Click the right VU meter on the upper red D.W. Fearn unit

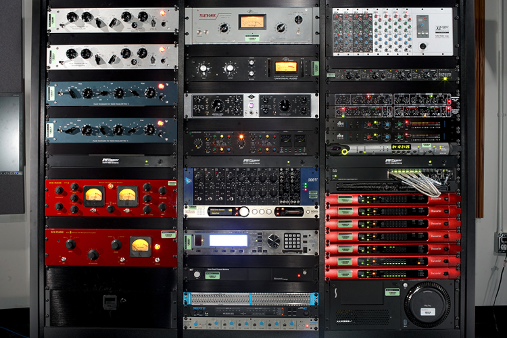(127, 196)
